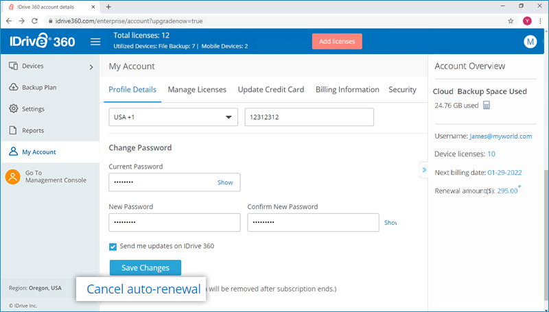Open a new browser tab
The height and width of the screenshot is (312, 549).
[108, 7]
